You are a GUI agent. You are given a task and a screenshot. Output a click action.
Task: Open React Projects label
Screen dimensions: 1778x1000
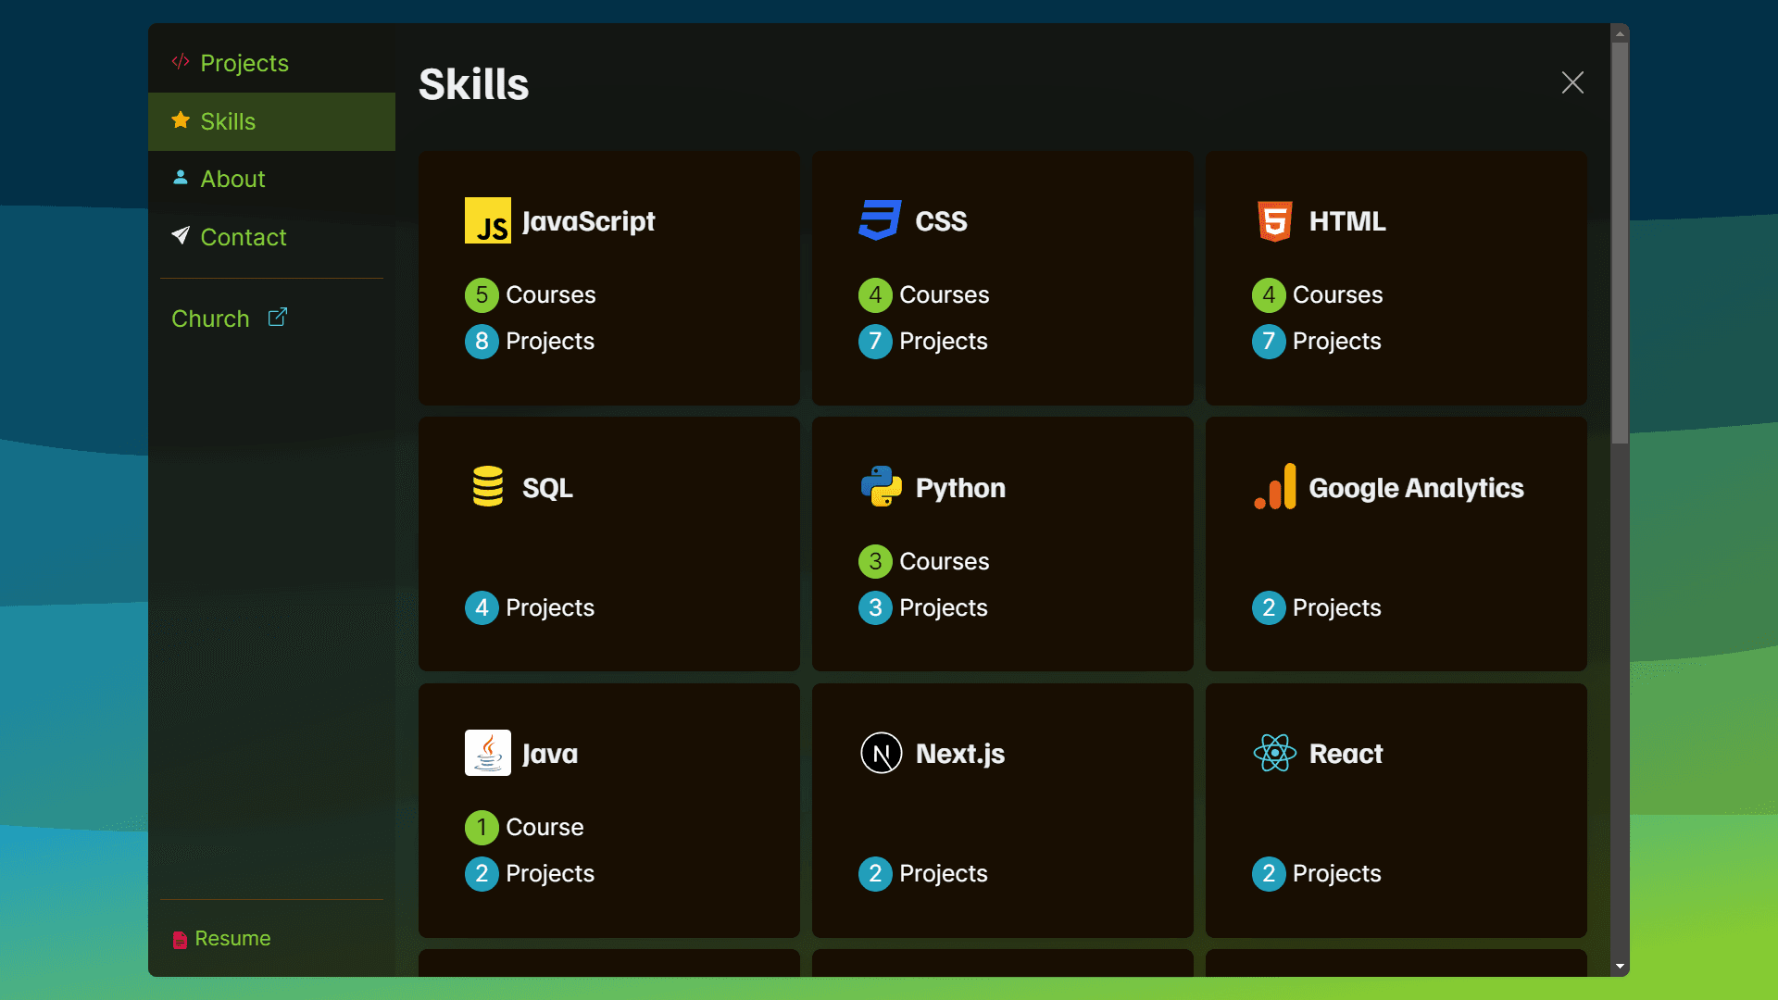1337,874
